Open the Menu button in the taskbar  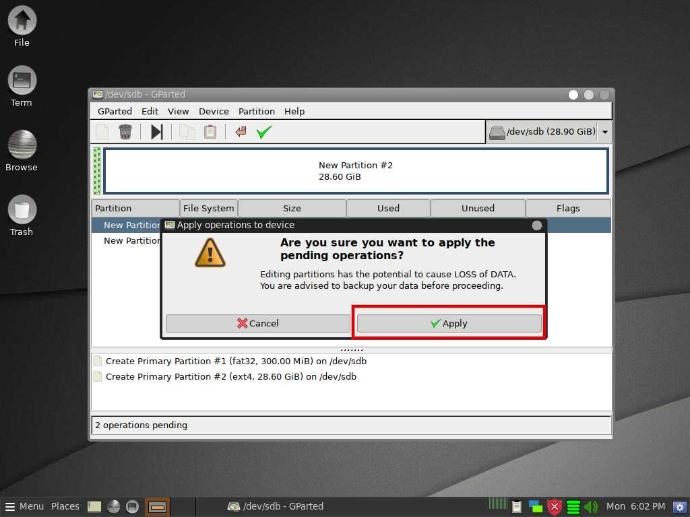click(x=24, y=506)
